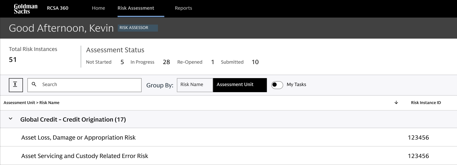Collapse the Global Credit - Credit Origination group
Image resolution: width=457 pixels, height=165 pixels.
click(x=11, y=119)
